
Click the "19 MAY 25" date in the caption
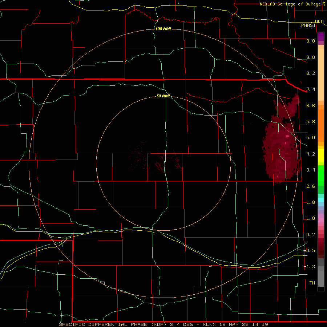234,324
